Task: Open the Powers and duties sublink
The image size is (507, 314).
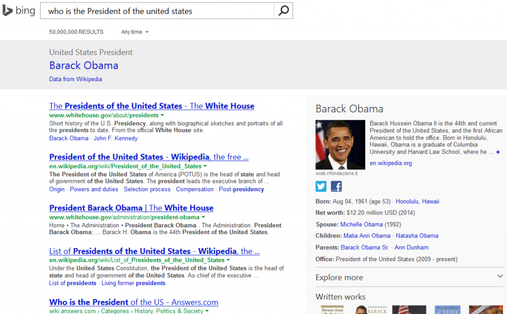Action: click(x=94, y=190)
